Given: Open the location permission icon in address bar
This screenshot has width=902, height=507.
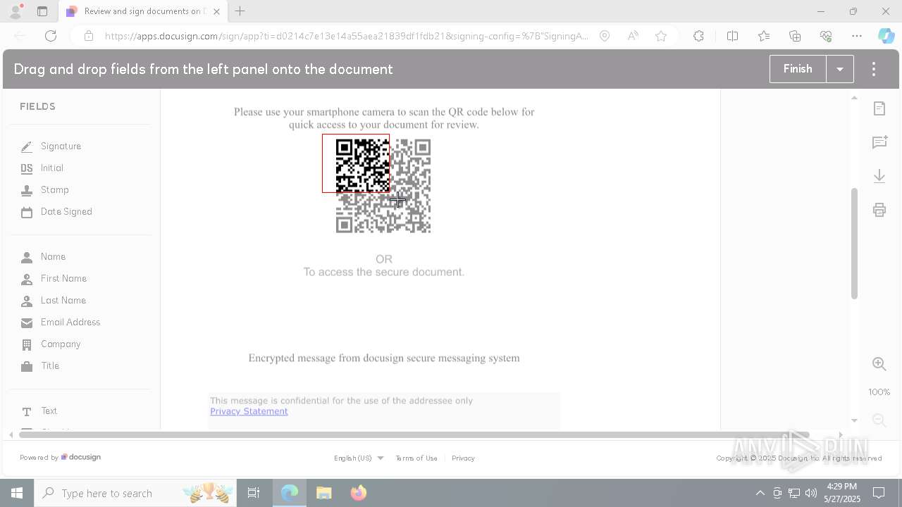Looking at the screenshot, I should coord(605,36).
